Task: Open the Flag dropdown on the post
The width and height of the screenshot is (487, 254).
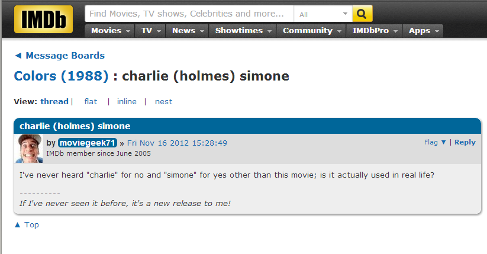Action: (435, 142)
